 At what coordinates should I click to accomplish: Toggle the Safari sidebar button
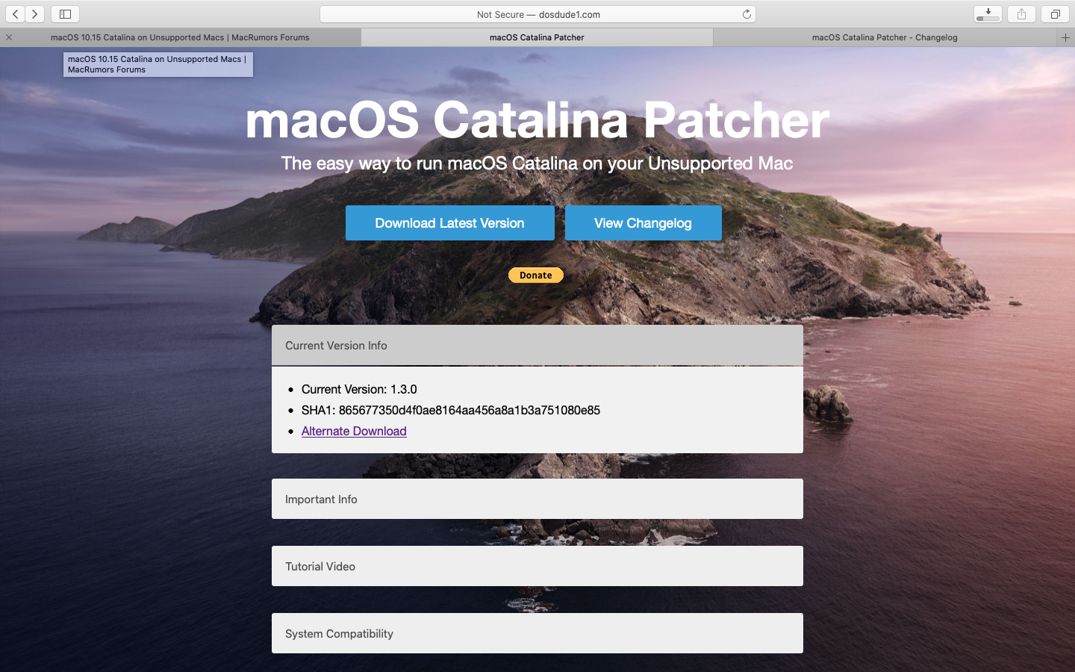(x=65, y=14)
